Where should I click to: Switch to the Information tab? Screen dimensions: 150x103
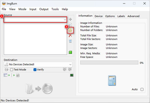85,16
